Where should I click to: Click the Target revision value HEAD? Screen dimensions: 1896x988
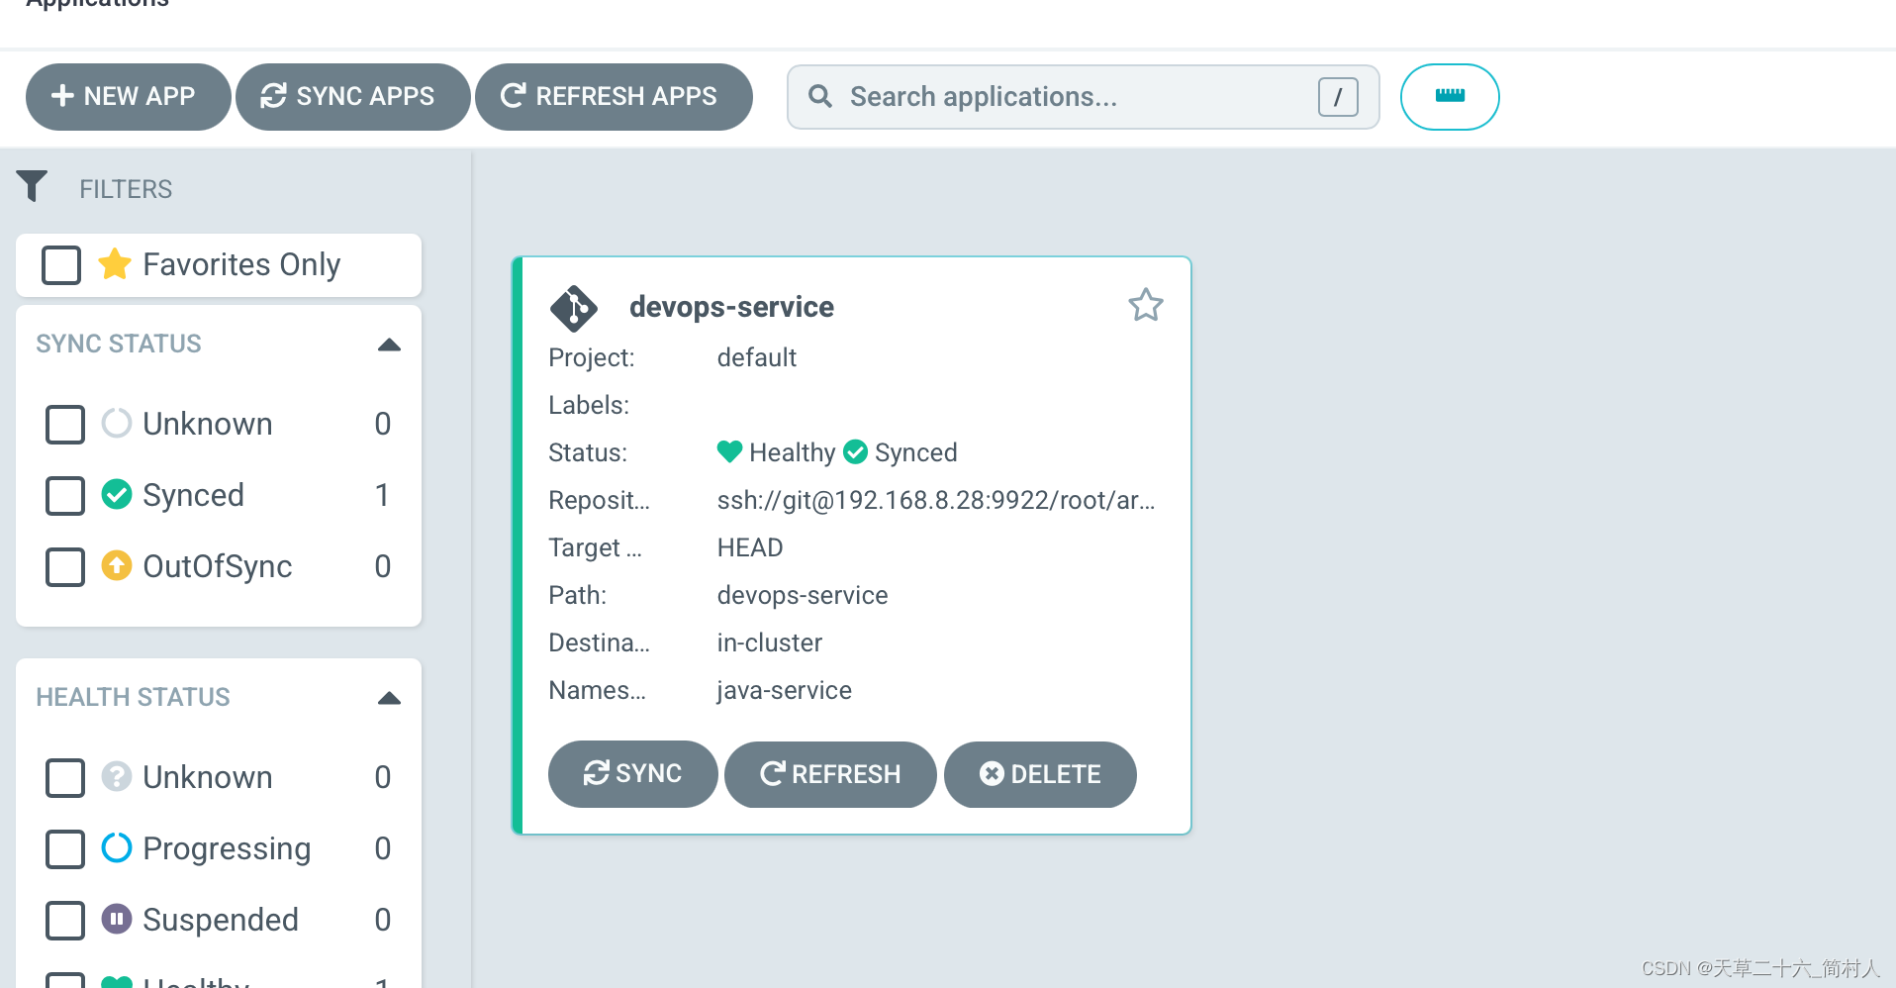pos(750,547)
